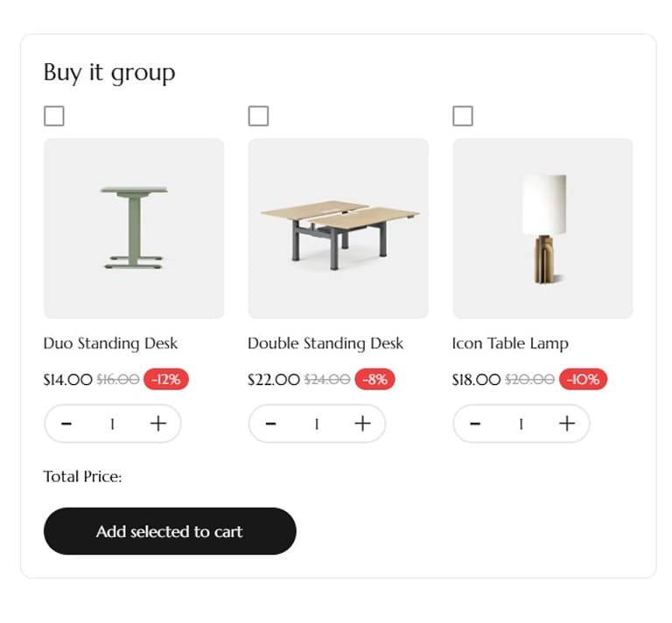Select the Double Standing Desk checkbox
Image resolution: width=672 pixels, height=623 pixels.
coord(258,115)
